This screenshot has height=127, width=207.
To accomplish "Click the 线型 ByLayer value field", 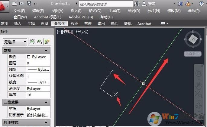I will [x=38, y=70].
